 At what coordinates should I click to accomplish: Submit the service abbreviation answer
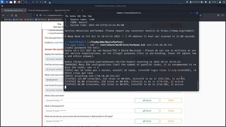pos(147,121)
